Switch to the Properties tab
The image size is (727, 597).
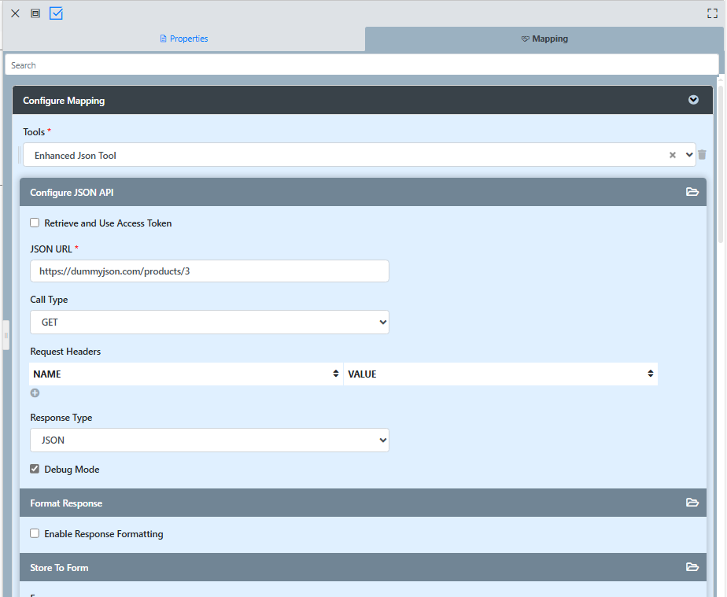(x=184, y=39)
